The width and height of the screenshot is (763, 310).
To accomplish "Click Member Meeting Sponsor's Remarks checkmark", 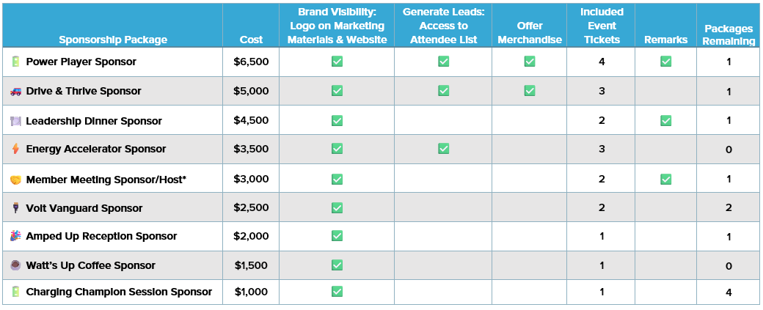I will coord(665,180).
